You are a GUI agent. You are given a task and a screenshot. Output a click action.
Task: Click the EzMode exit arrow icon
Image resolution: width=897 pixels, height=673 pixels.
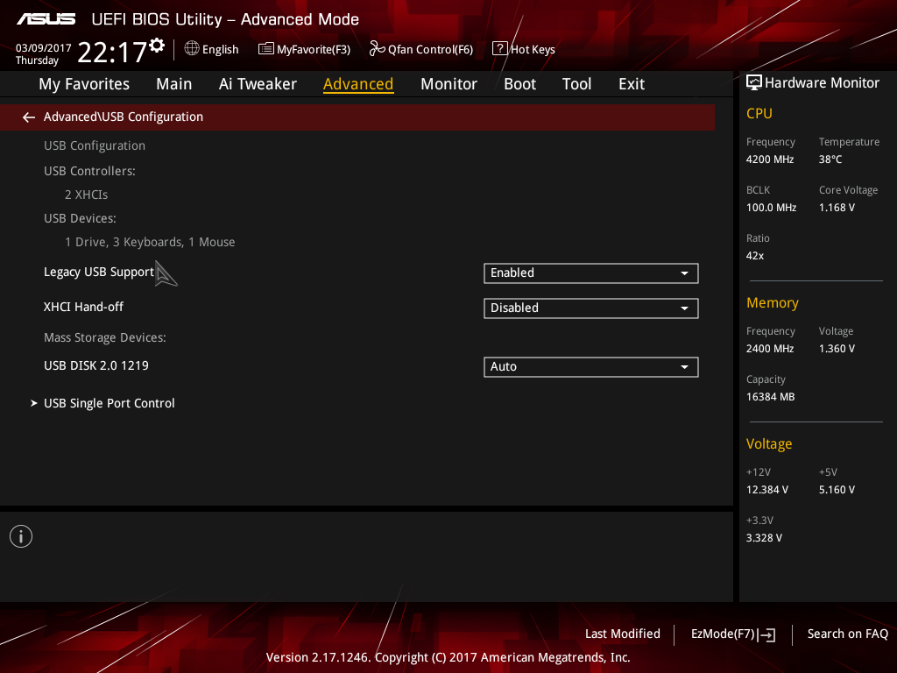(x=766, y=634)
